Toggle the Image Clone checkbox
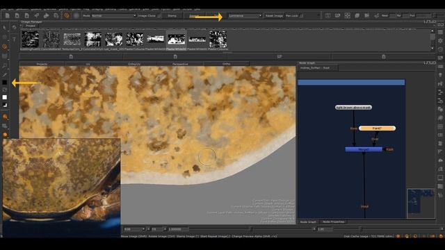The height and width of the screenshot is (250, 445). 159,15
